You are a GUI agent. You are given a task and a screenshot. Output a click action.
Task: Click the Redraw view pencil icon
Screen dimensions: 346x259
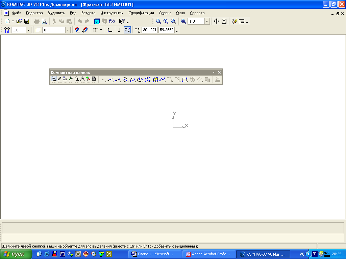(234, 21)
